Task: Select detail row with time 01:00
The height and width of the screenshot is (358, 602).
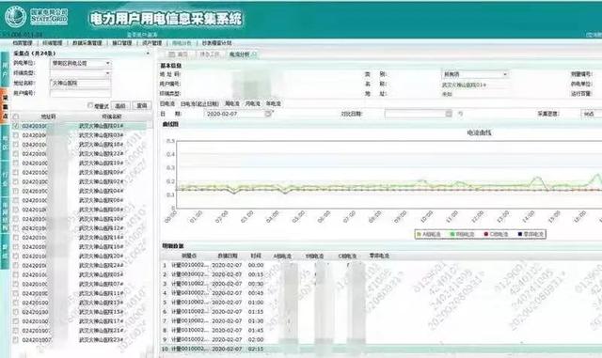Action: coord(380,303)
